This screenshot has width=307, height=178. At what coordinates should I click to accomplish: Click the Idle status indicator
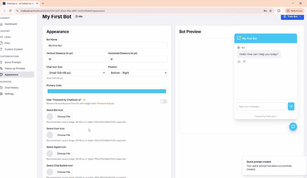pos(79,17)
